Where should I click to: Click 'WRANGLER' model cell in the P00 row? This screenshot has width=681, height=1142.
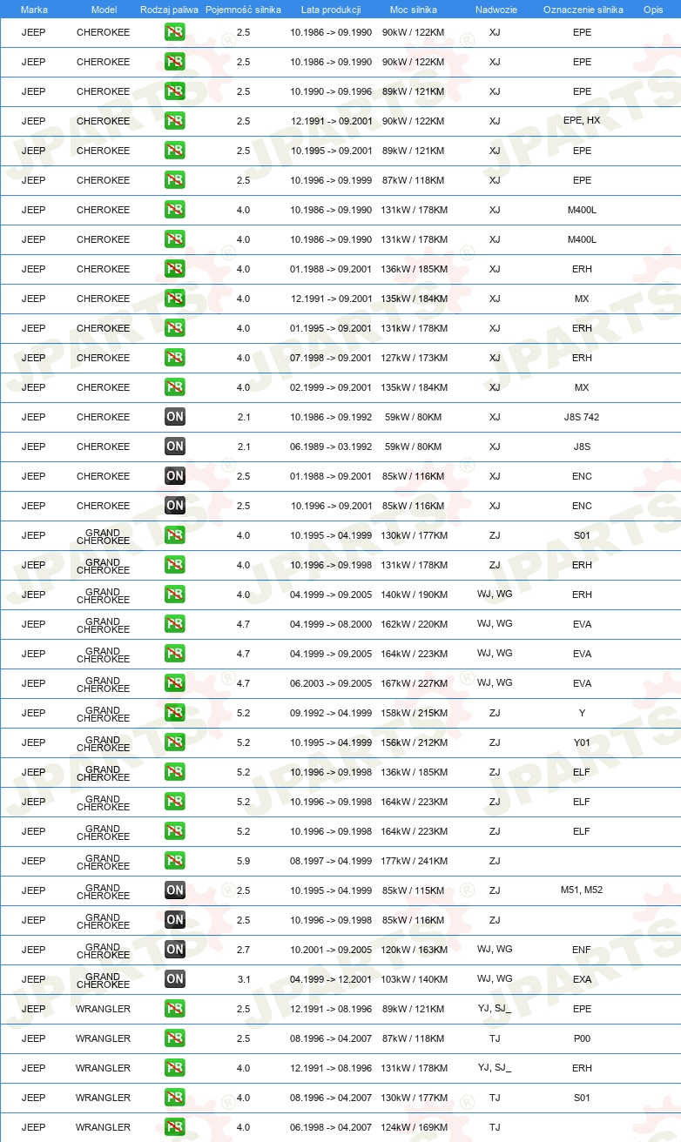tap(103, 1038)
